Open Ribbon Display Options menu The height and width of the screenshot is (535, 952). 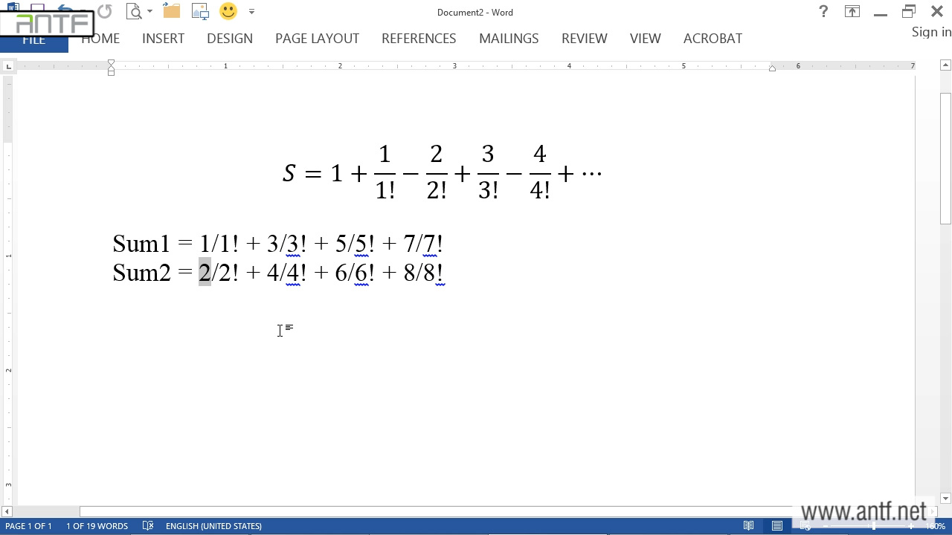click(852, 12)
